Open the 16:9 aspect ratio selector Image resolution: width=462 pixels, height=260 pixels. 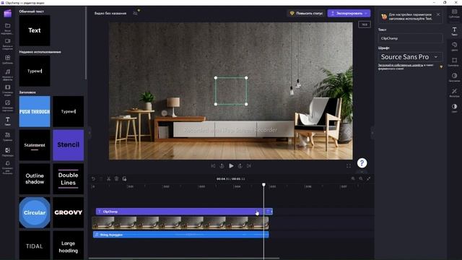365,25
